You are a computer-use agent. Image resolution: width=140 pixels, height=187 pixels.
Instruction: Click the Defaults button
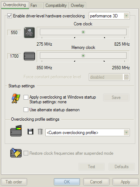(x=122, y=167)
